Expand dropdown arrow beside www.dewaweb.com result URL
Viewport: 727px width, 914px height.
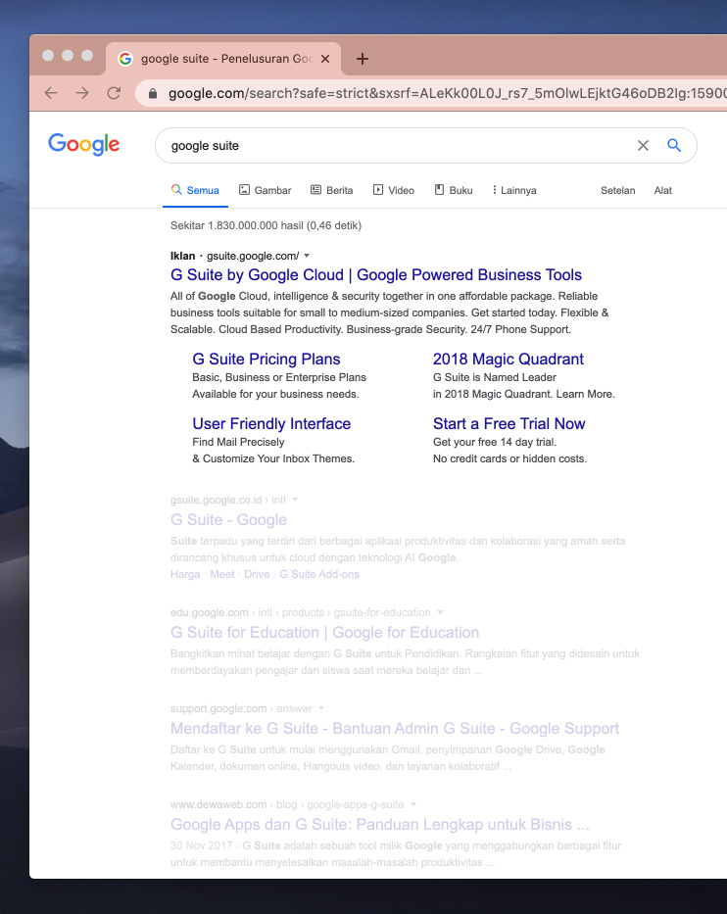pos(413,804)
